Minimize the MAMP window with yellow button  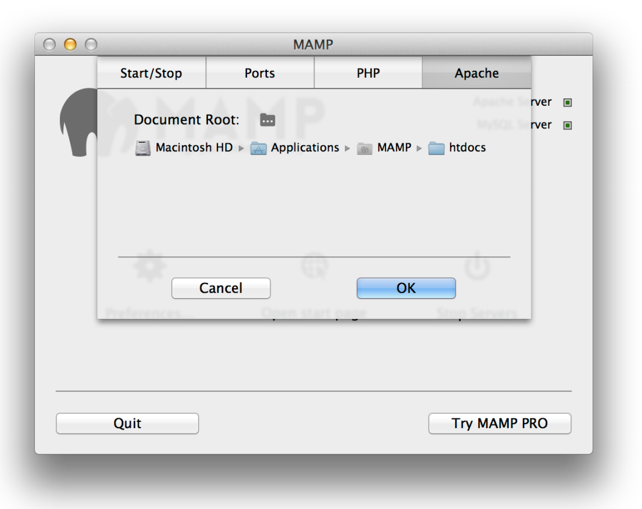[70, 44]
